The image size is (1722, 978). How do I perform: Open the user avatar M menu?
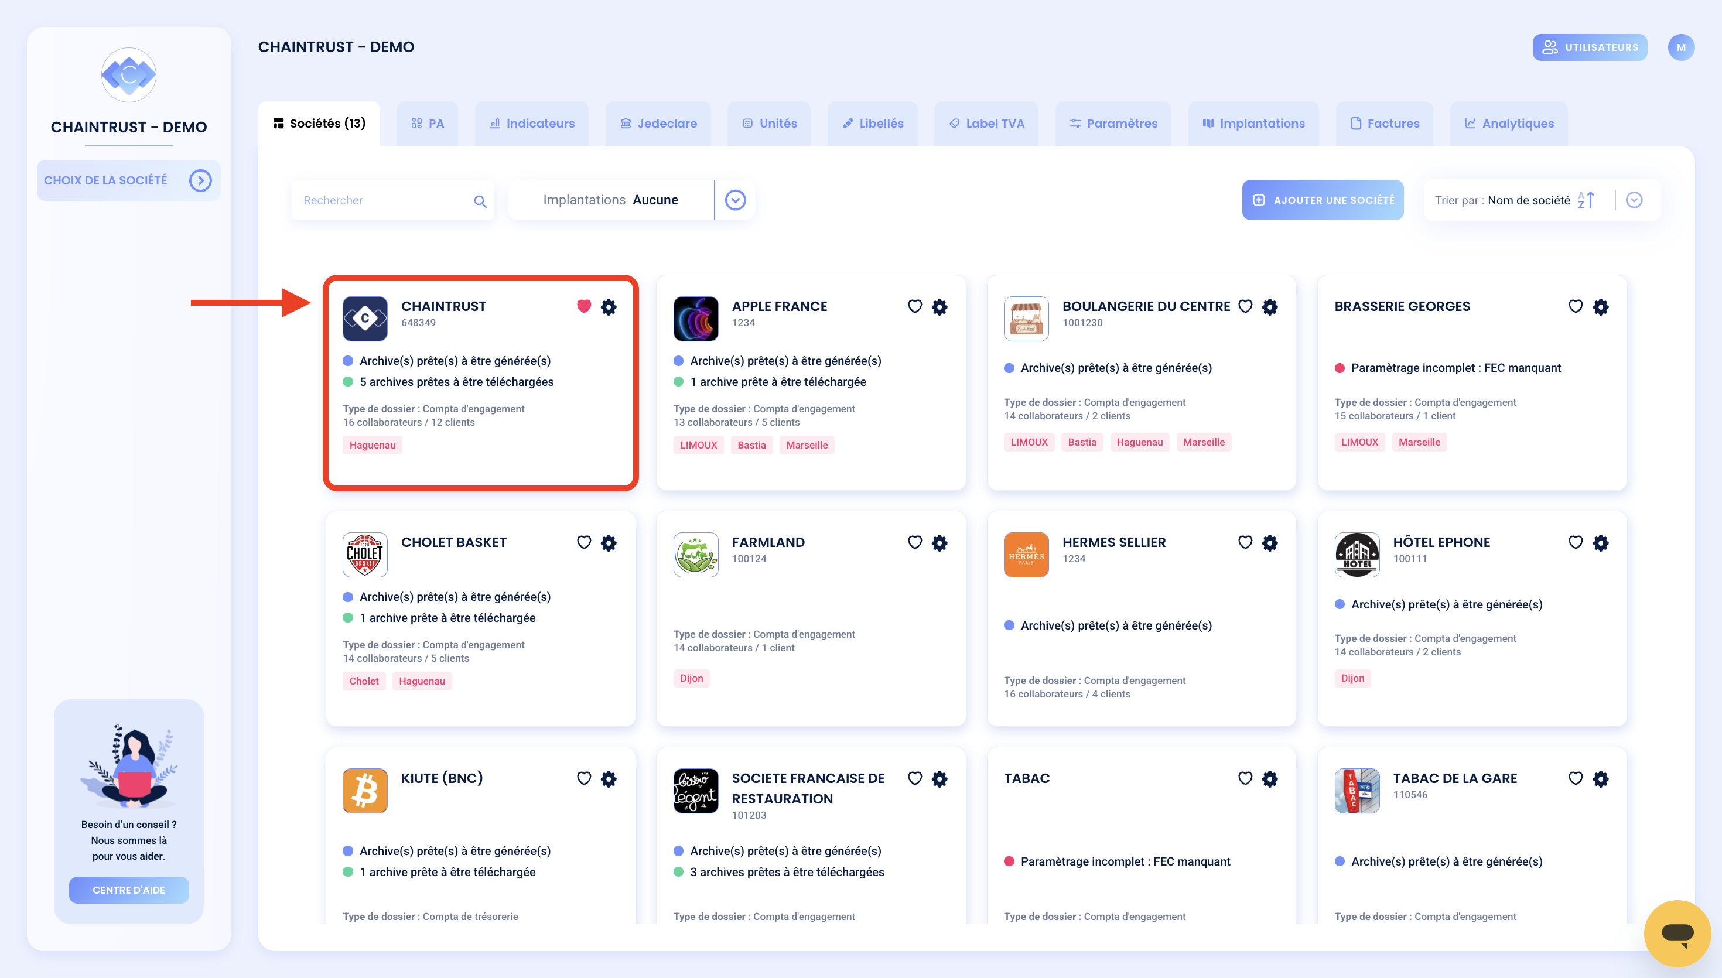(1681, 47)
